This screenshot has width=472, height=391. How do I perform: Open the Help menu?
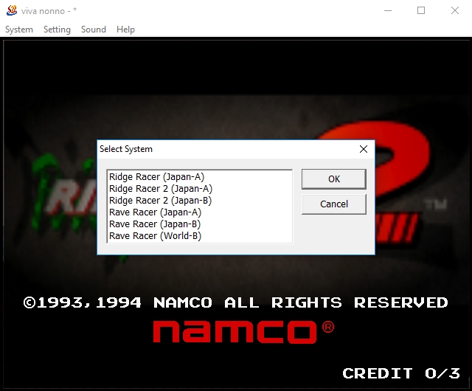point(125,30)
